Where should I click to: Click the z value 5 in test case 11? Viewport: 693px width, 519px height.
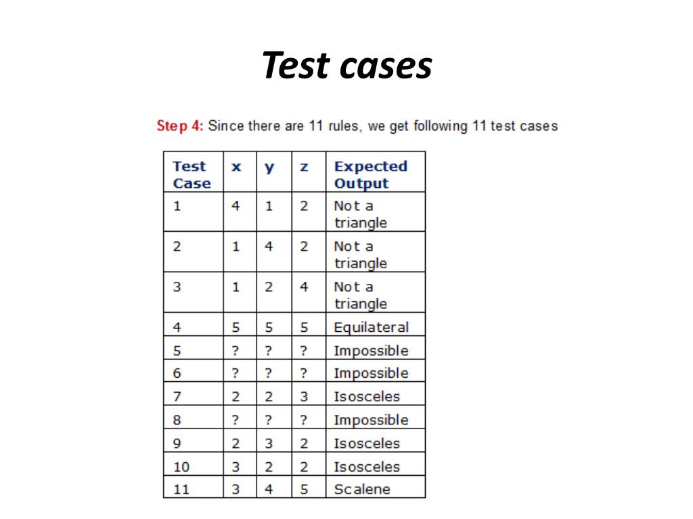(304, 489)
